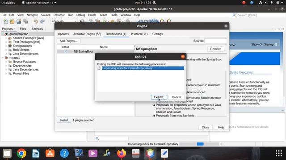This screenshot has width=286, height=160.
Task: Expand the Project Files node
Action: point(6,74)
